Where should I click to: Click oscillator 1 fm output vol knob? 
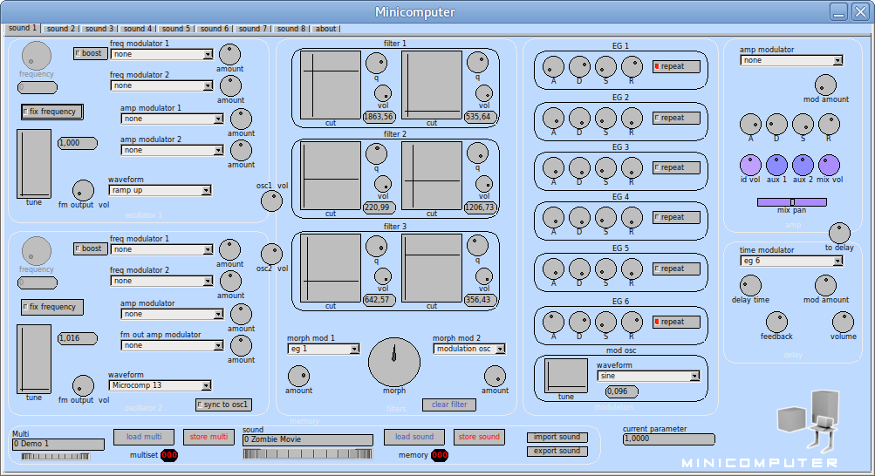tap(83, 191)
